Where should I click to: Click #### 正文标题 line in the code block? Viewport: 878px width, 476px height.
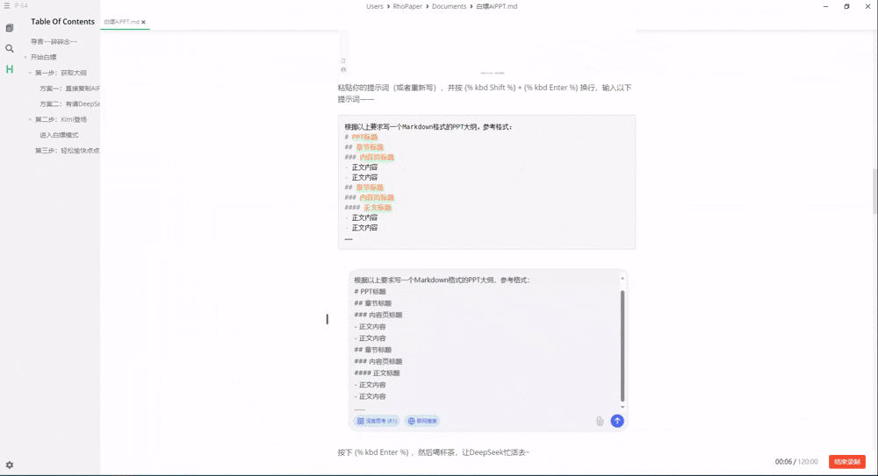tap(368, 208)
